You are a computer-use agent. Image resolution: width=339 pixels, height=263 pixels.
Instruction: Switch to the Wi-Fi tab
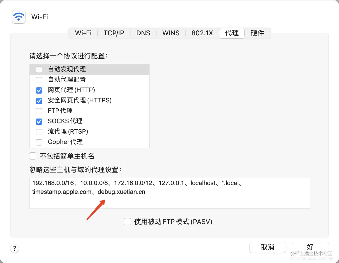coord(83,33)
